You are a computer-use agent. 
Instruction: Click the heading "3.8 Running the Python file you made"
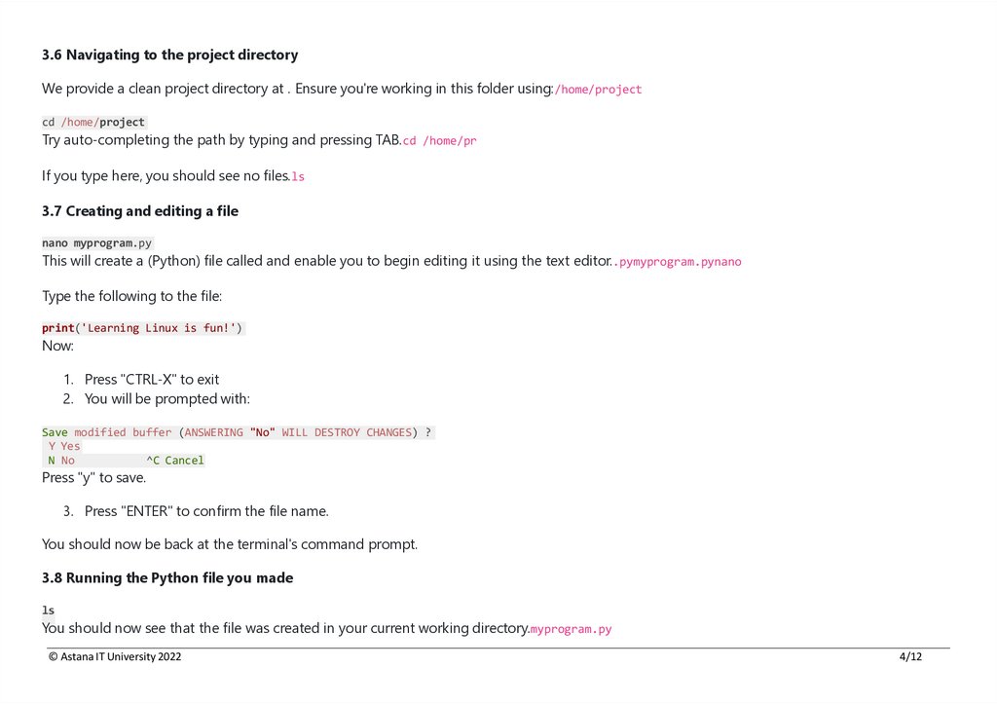(x=167, y=578)
